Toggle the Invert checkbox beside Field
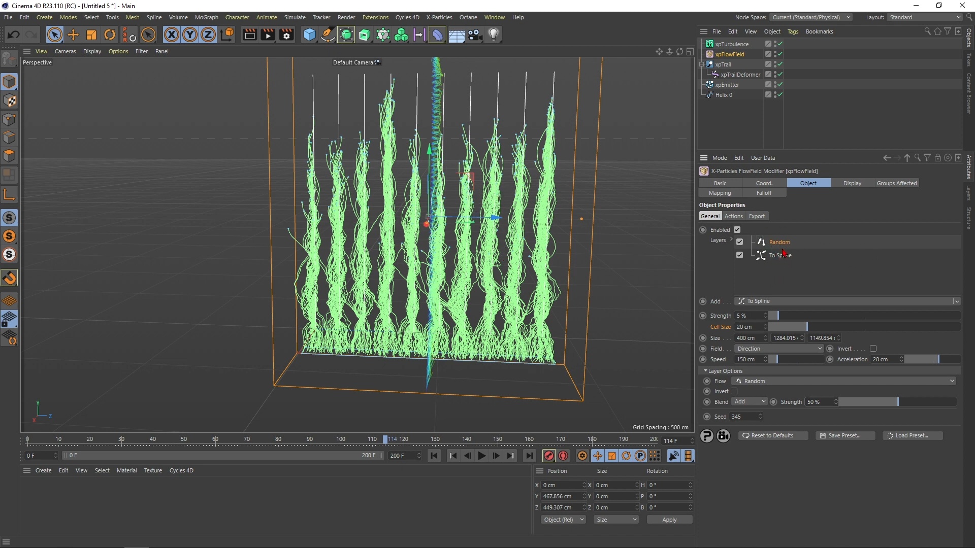The image size is (975, 548). tap(873, 349)
